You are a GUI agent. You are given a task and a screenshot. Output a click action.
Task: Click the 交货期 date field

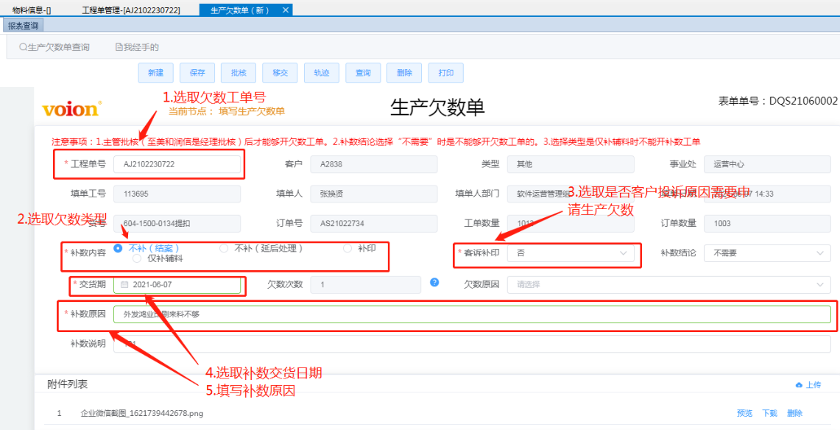177,285
